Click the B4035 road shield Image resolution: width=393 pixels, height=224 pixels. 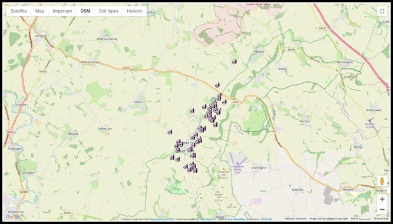(x=68, y=213)
